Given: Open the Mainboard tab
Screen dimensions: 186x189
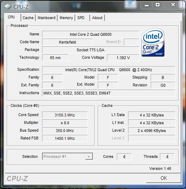Looking at the screenshot, I should click(47, 18).
